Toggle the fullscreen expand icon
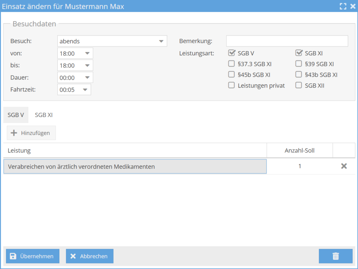Viewport: 358px width, 269px height. (x=343, y=6)
